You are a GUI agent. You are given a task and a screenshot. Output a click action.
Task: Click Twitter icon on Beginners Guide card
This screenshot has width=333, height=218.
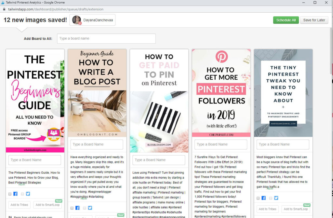pyautogui.click(x=28, y=194)
